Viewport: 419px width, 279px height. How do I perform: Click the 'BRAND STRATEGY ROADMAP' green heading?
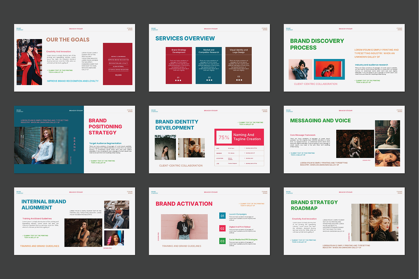pyautogui.click(x=314, y=205)
